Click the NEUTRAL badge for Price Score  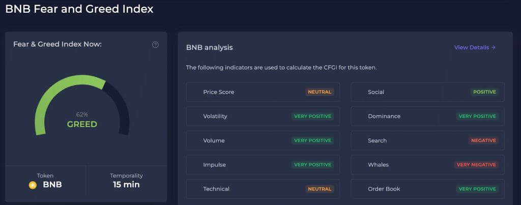[320, 92]
